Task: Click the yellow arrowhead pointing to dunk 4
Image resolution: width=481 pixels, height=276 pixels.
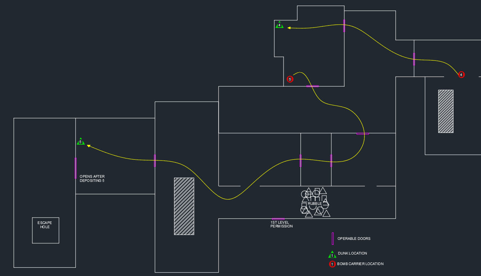Action: point(289,28)
